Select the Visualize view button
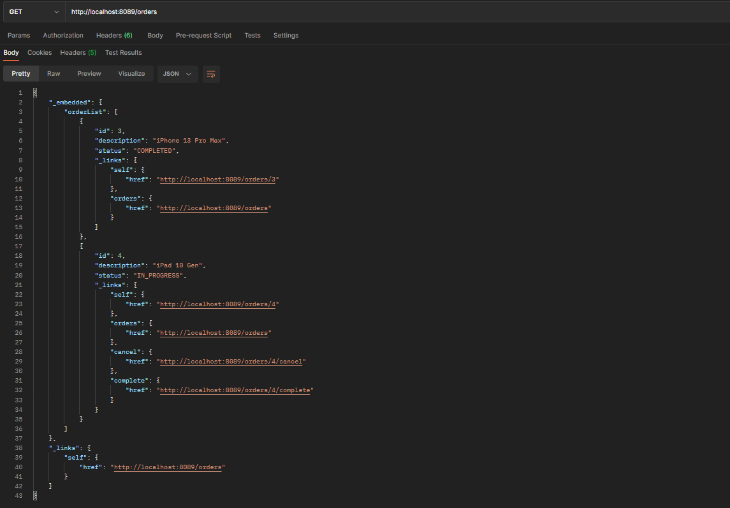 [x=131, y=74]
